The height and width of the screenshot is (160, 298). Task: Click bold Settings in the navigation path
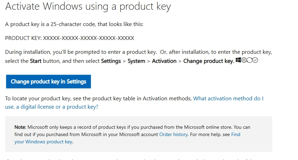(113, 61)
